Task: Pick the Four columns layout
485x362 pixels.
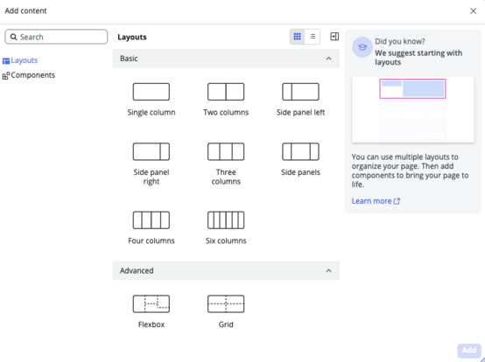Action: (x=151, y=220)
